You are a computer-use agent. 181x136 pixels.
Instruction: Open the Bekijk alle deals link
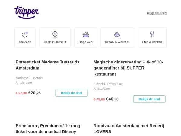[x=157, y=13]
